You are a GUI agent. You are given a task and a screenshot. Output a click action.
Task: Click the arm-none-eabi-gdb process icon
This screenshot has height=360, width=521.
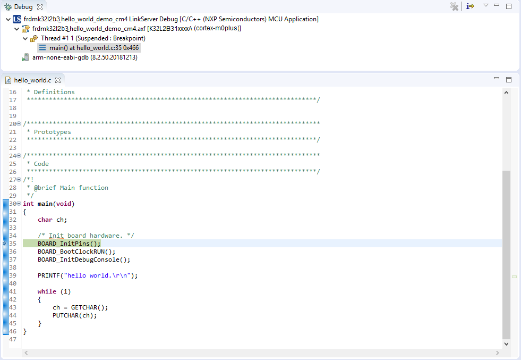(x=25, y=57)
